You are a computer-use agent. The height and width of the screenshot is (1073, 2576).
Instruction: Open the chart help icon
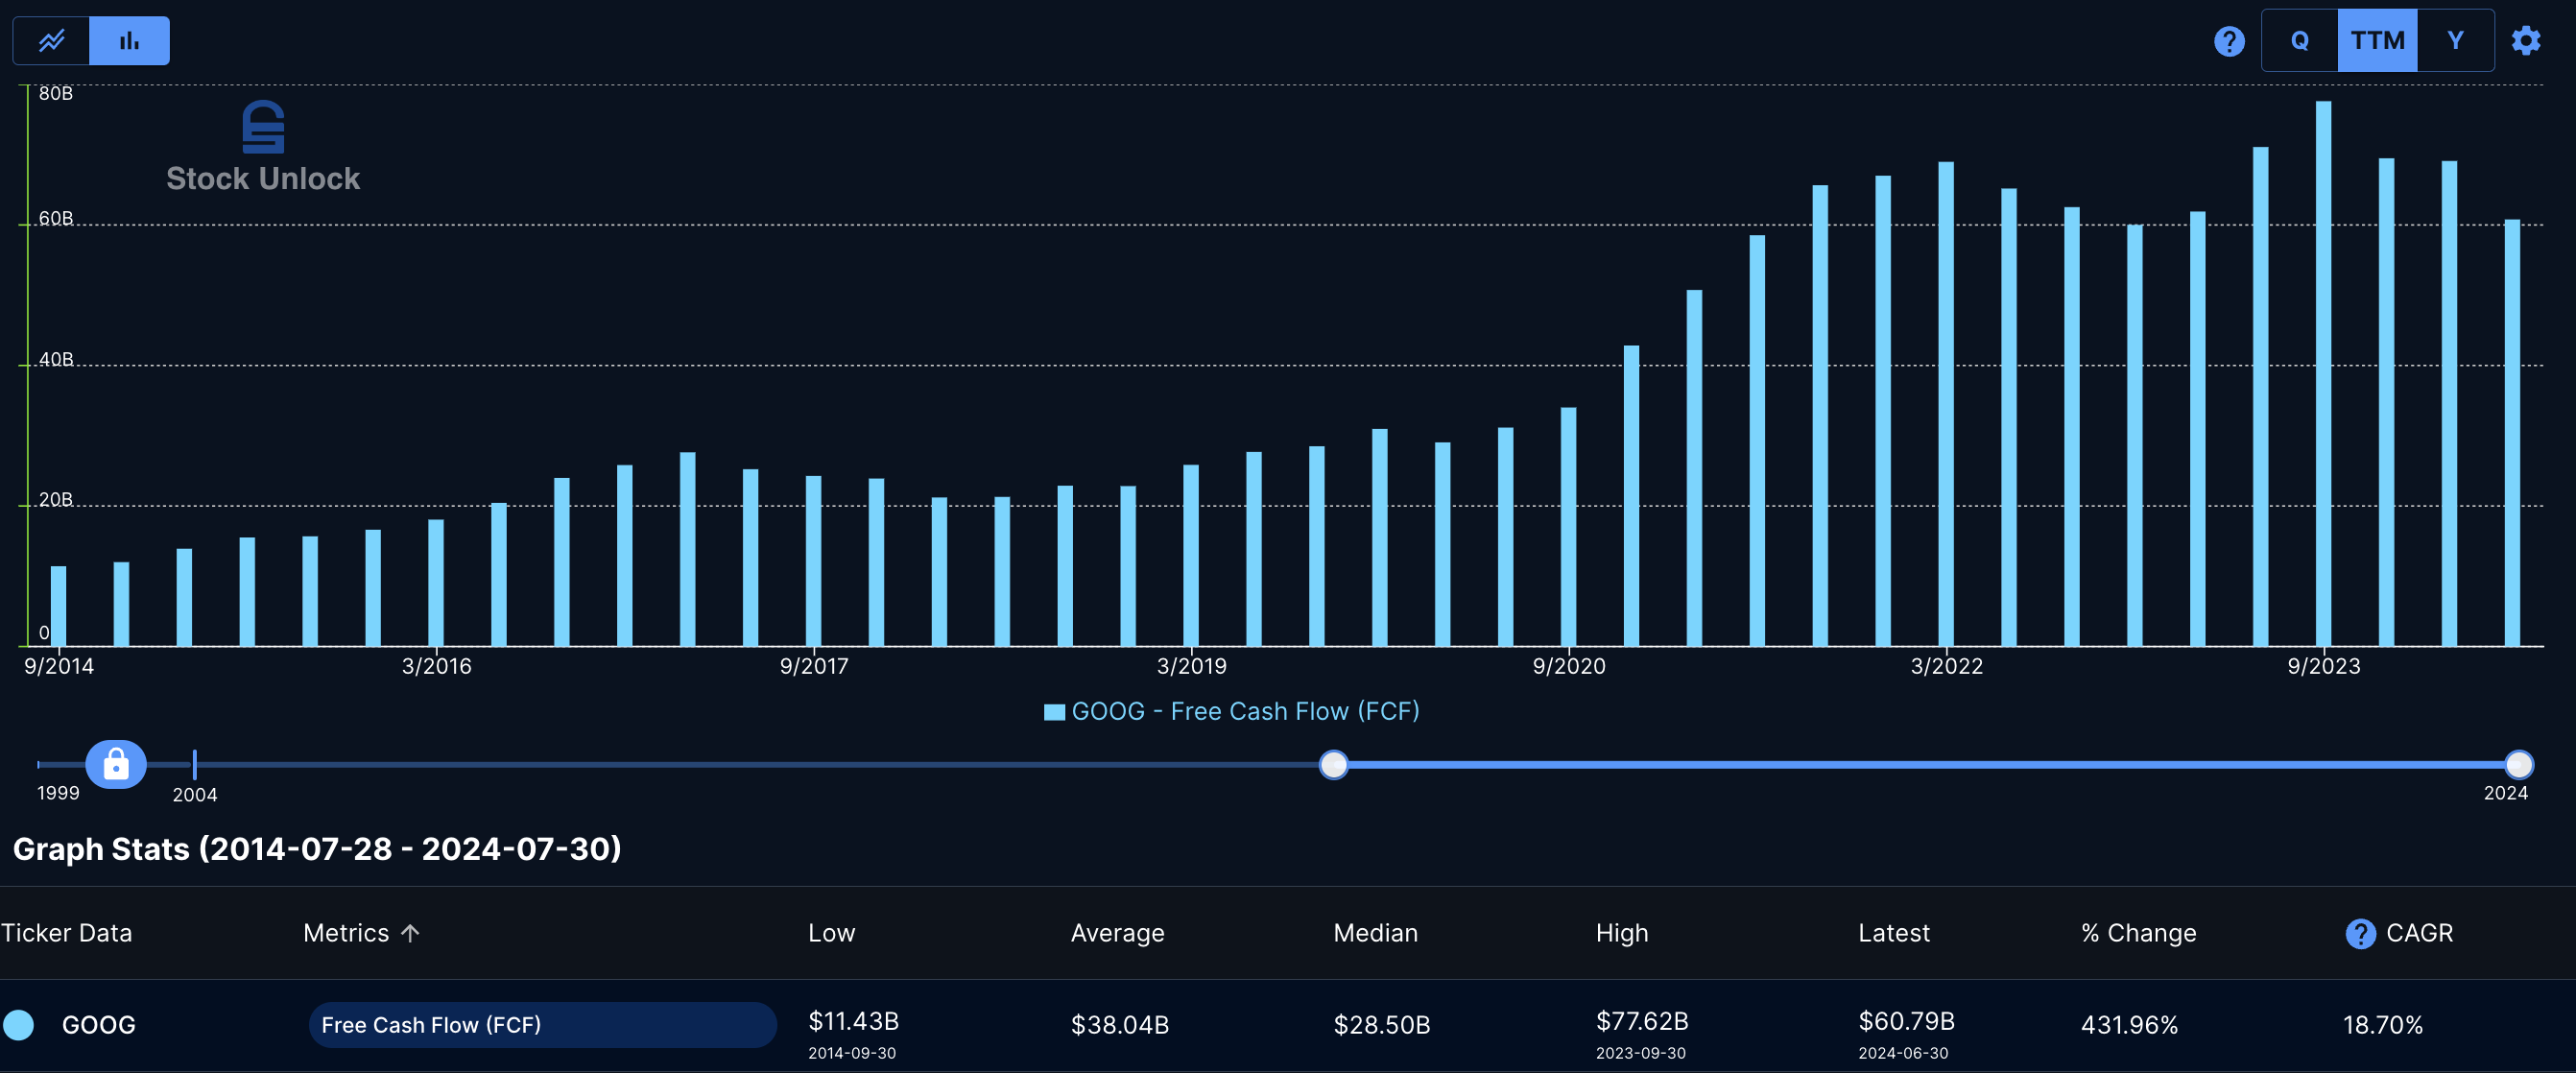click(x=2229, y=41)
